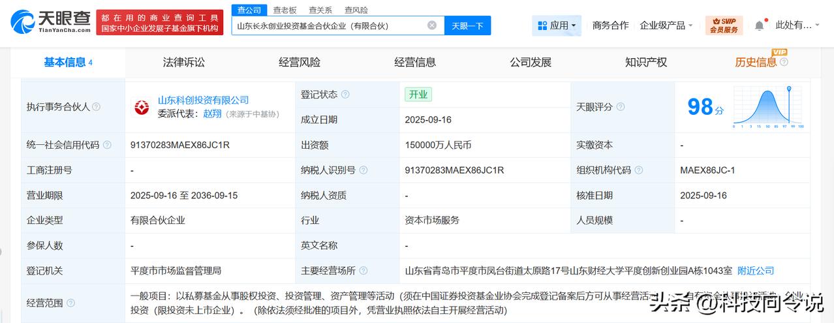Click the 天眼一下 search button
This screenshot has width=834, height=323.
[x=468, y=25]
